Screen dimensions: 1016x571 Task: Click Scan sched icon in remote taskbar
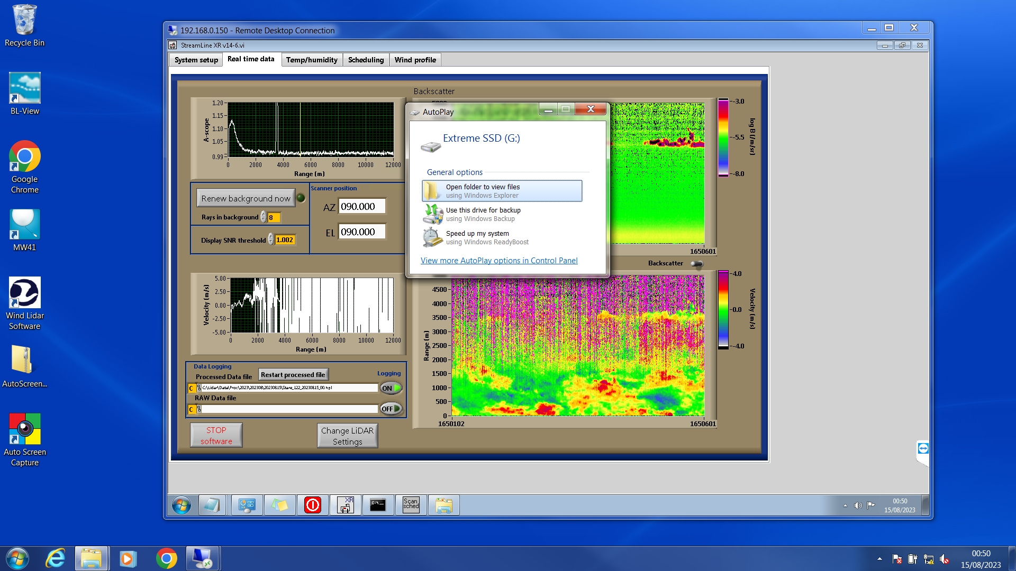411,505
